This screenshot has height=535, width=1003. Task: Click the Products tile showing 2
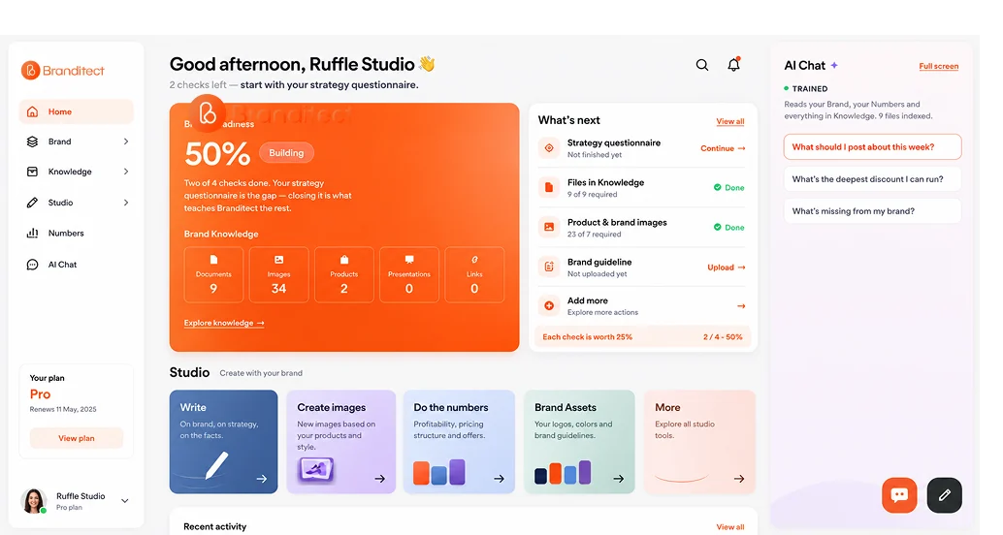tap(344, 275)
